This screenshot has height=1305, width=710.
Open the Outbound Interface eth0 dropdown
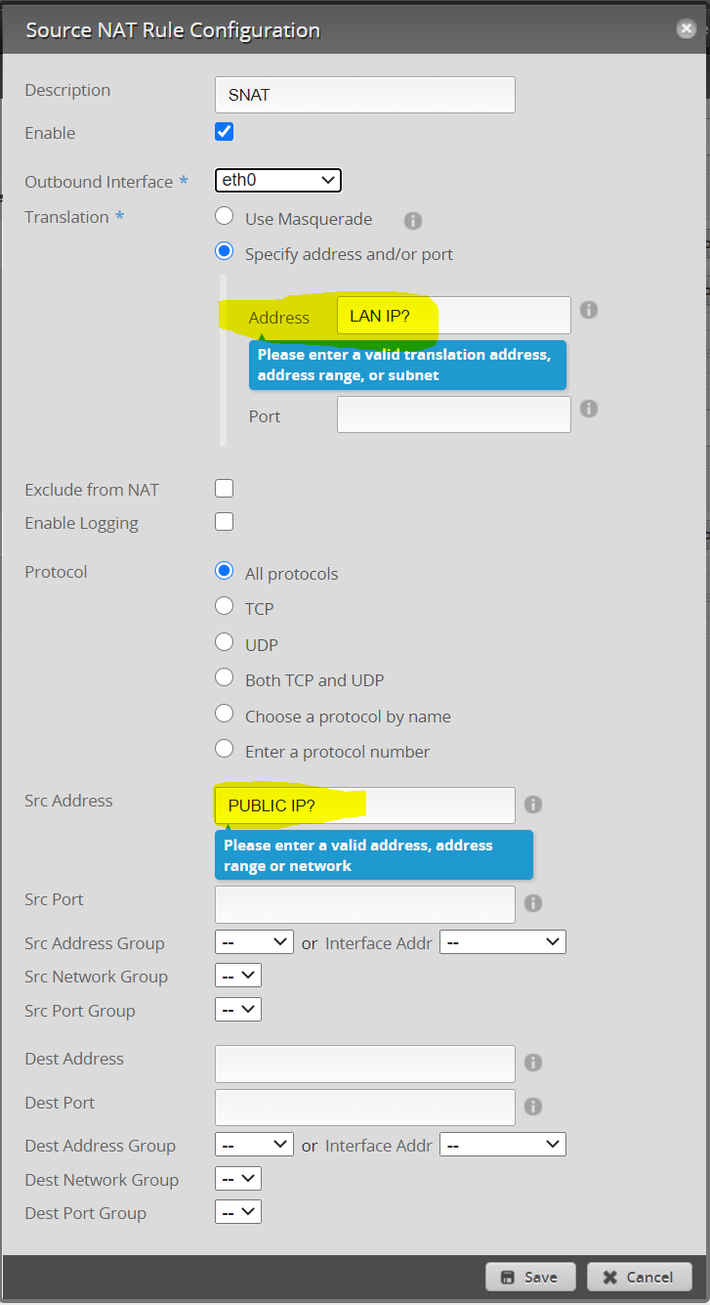[277, 180]
